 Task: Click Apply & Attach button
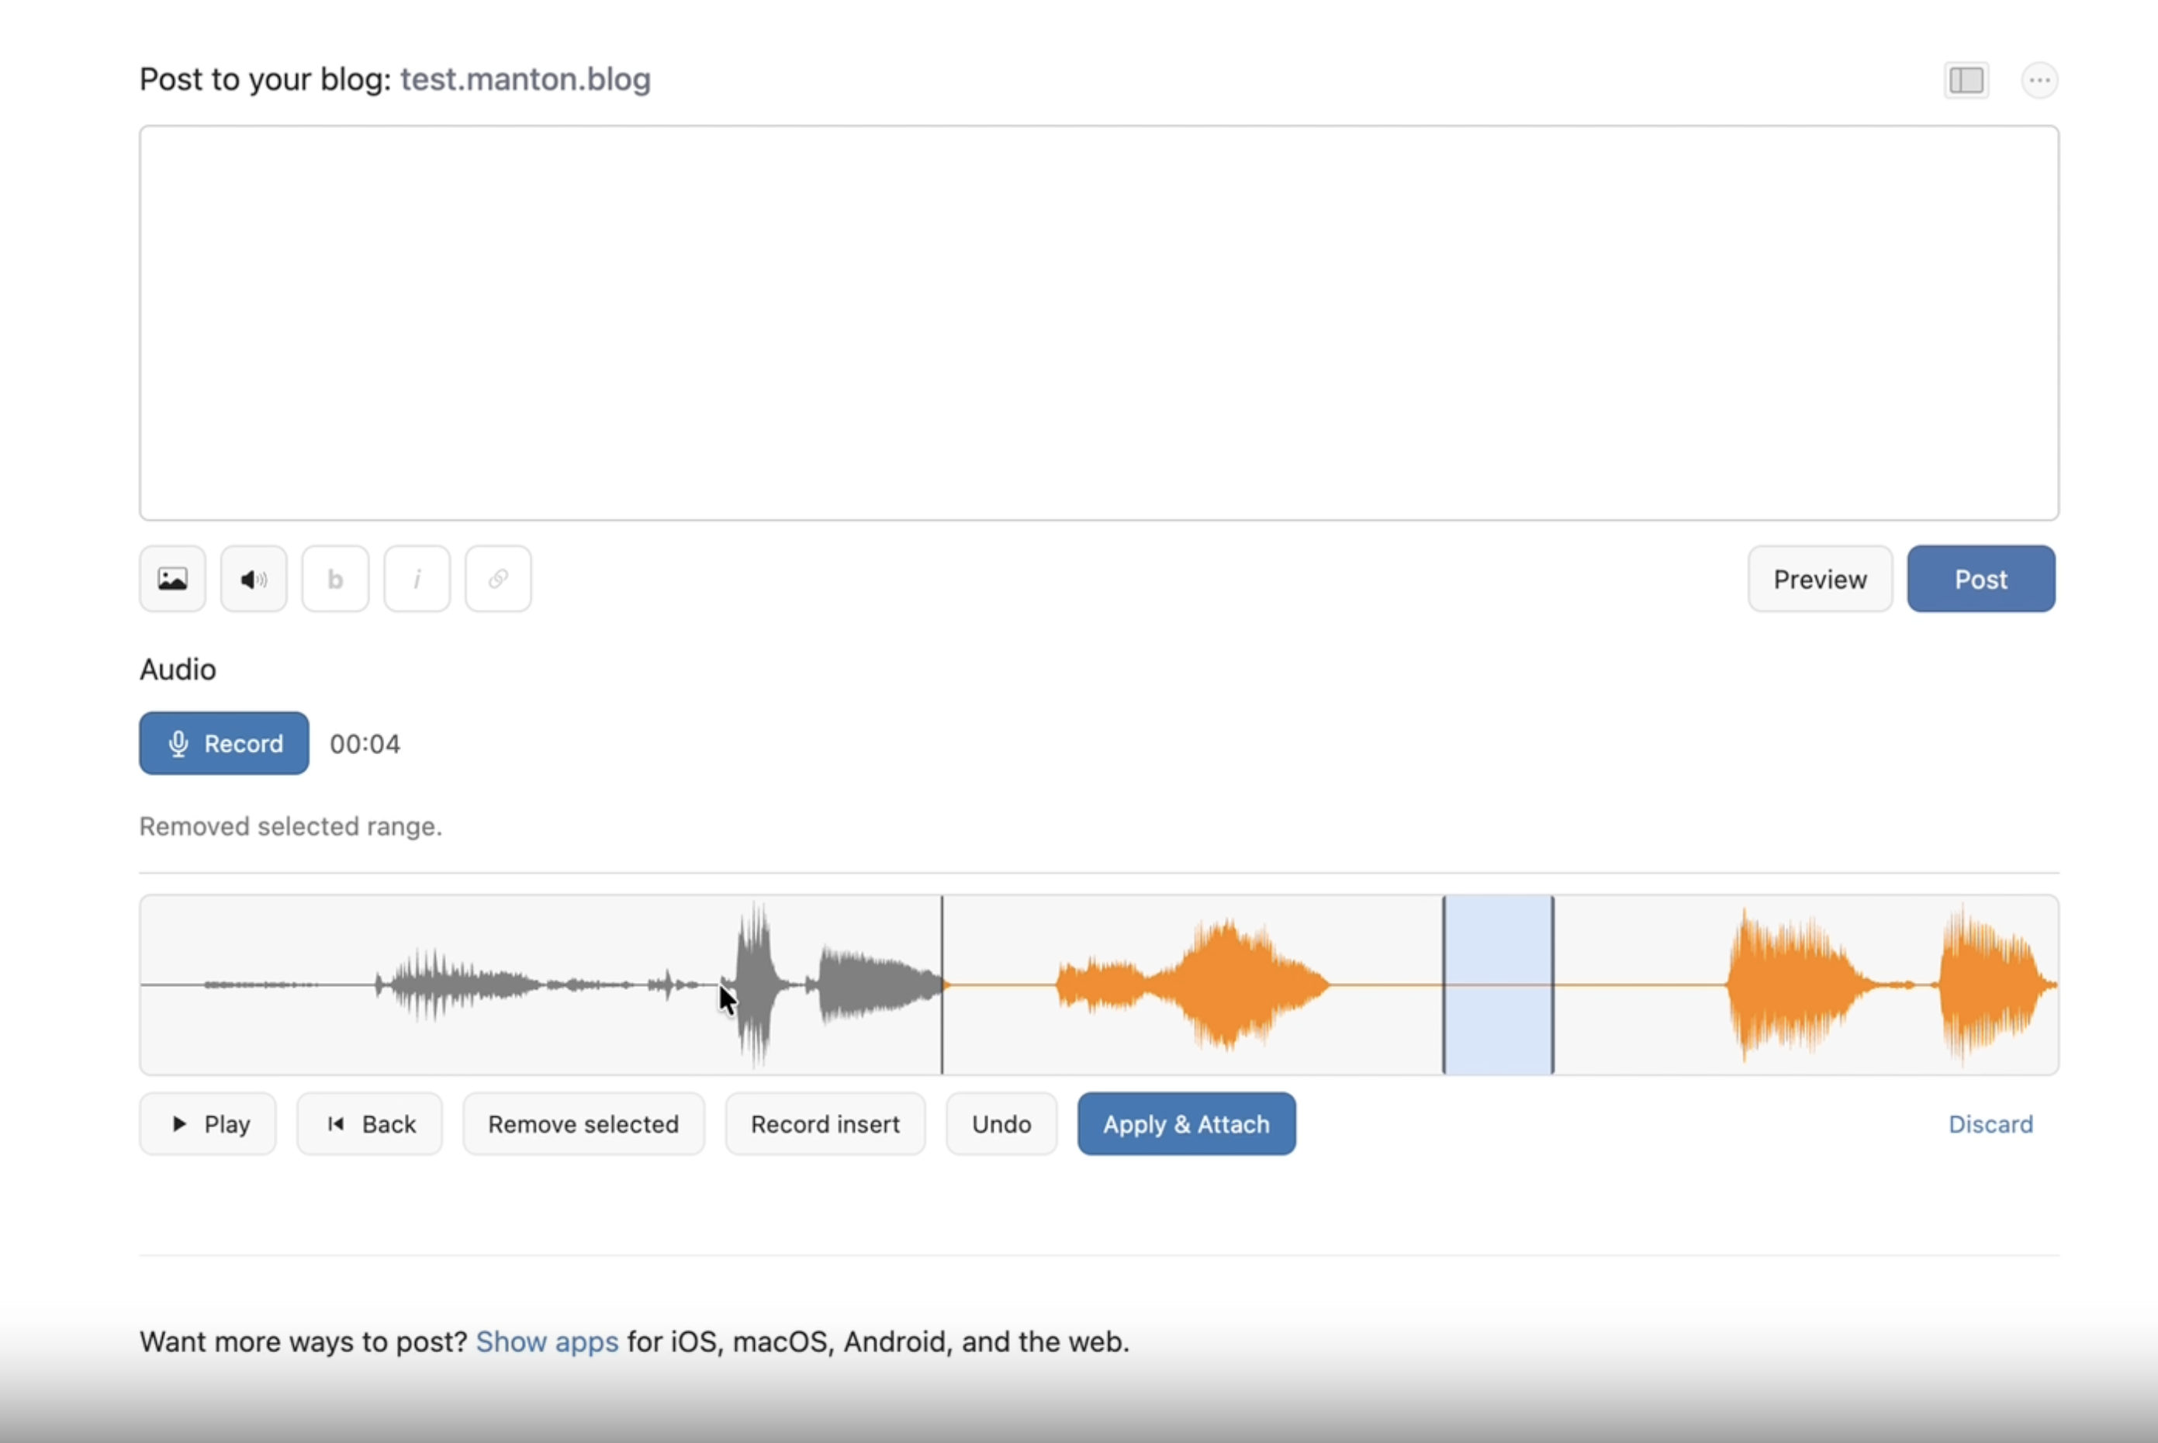(1186, 1123)
